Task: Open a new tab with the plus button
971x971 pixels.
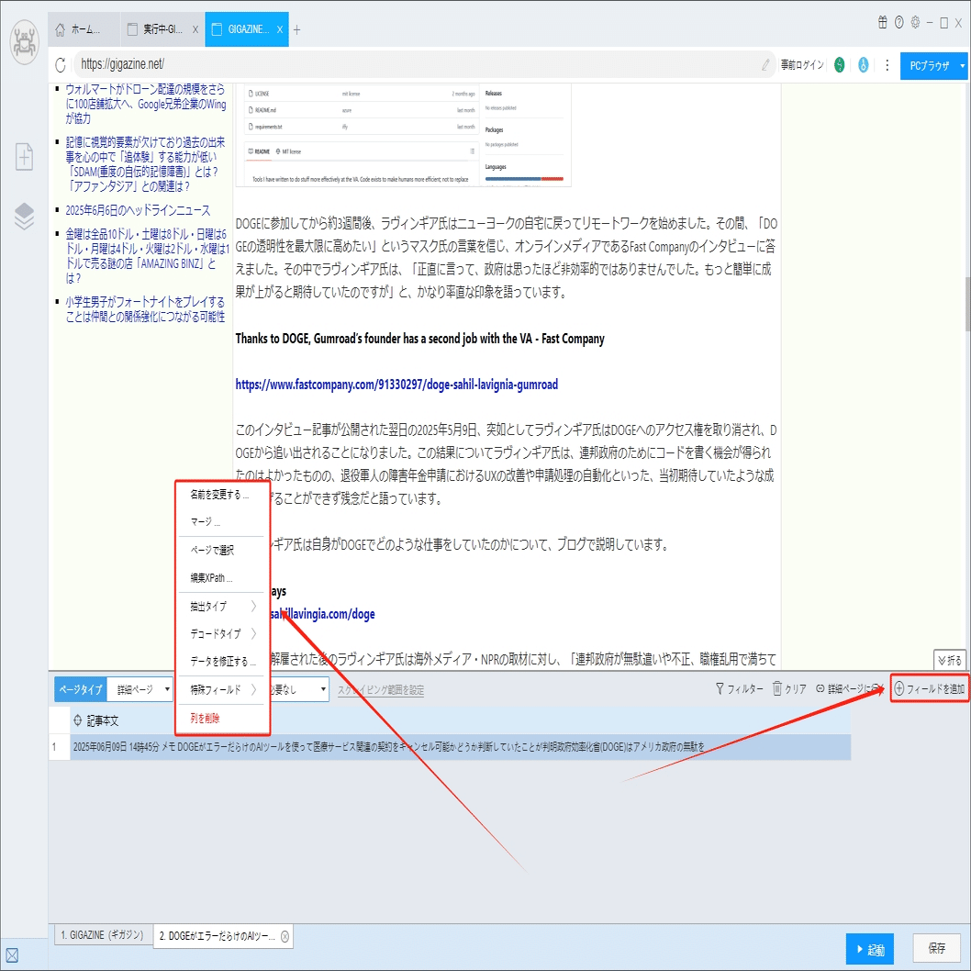Action: (296, 29)
